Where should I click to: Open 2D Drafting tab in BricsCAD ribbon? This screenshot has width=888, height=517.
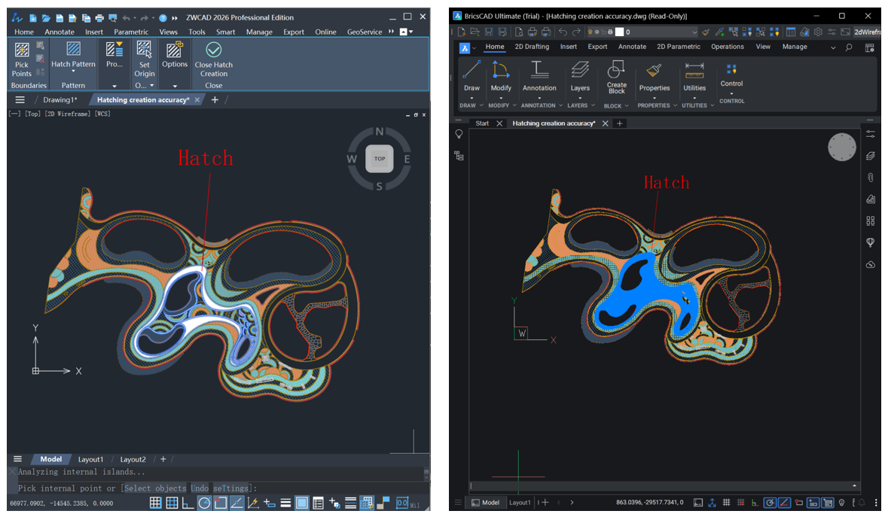pos(532,47)
